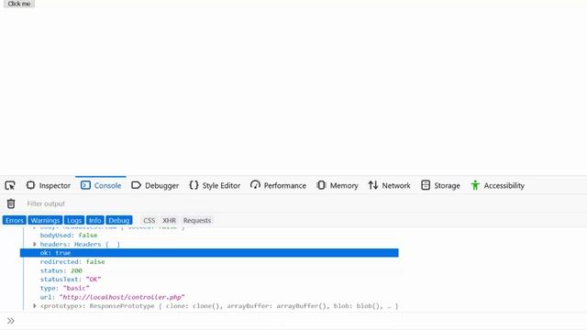Click the Inspector panel icon
The height and width of the screenshot is (330, 587).
pyautogui.click(x=30, y=185)
